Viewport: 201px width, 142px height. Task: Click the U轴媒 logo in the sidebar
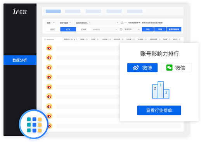pyautogui.click(x=20, y=12)
